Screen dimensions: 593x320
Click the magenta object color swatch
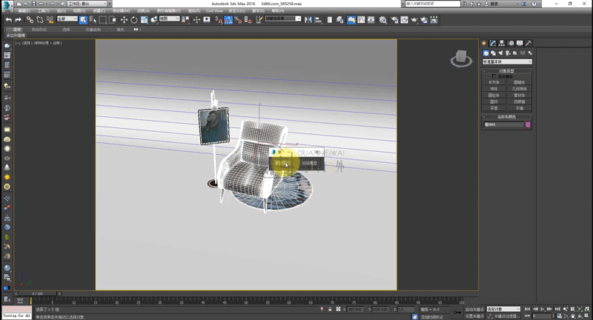click(528, 125)
